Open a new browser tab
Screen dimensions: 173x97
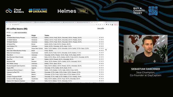(x=106, y=22)
